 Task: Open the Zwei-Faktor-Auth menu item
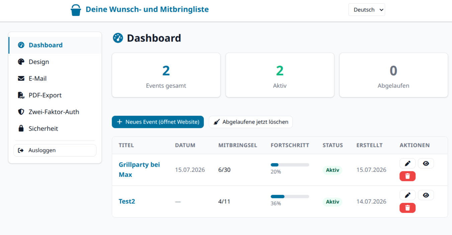point(55,112)
